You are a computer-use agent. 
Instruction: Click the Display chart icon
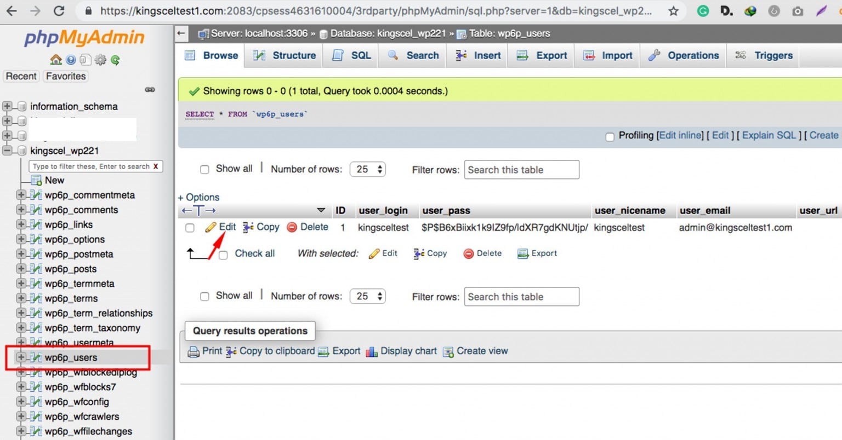[372, 351]
